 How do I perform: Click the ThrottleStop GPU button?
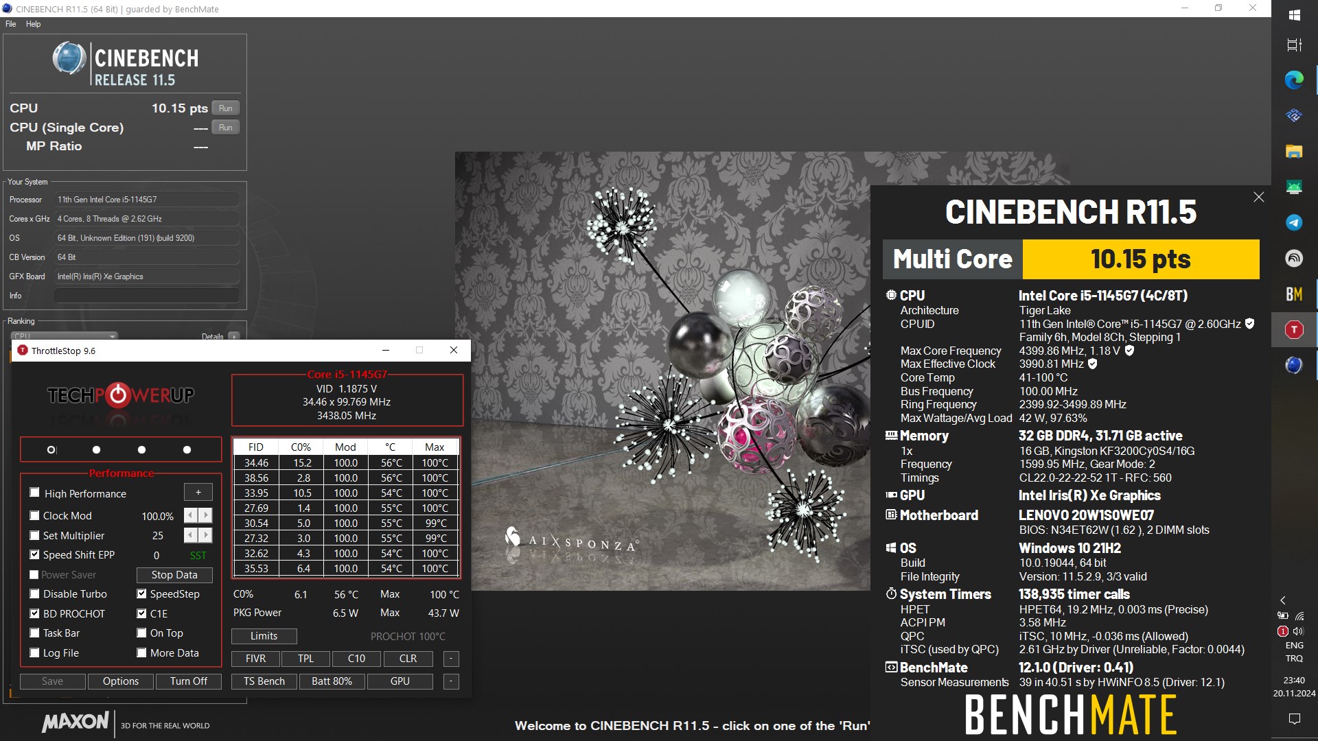(x=400, y=681)
